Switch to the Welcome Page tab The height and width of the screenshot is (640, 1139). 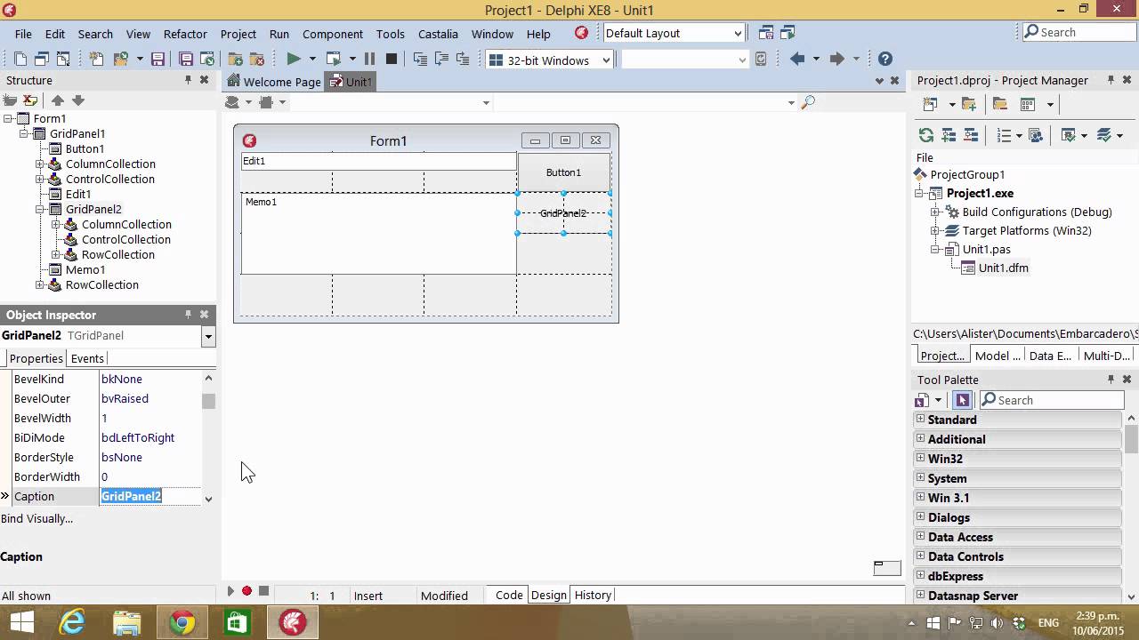(273, 82)
